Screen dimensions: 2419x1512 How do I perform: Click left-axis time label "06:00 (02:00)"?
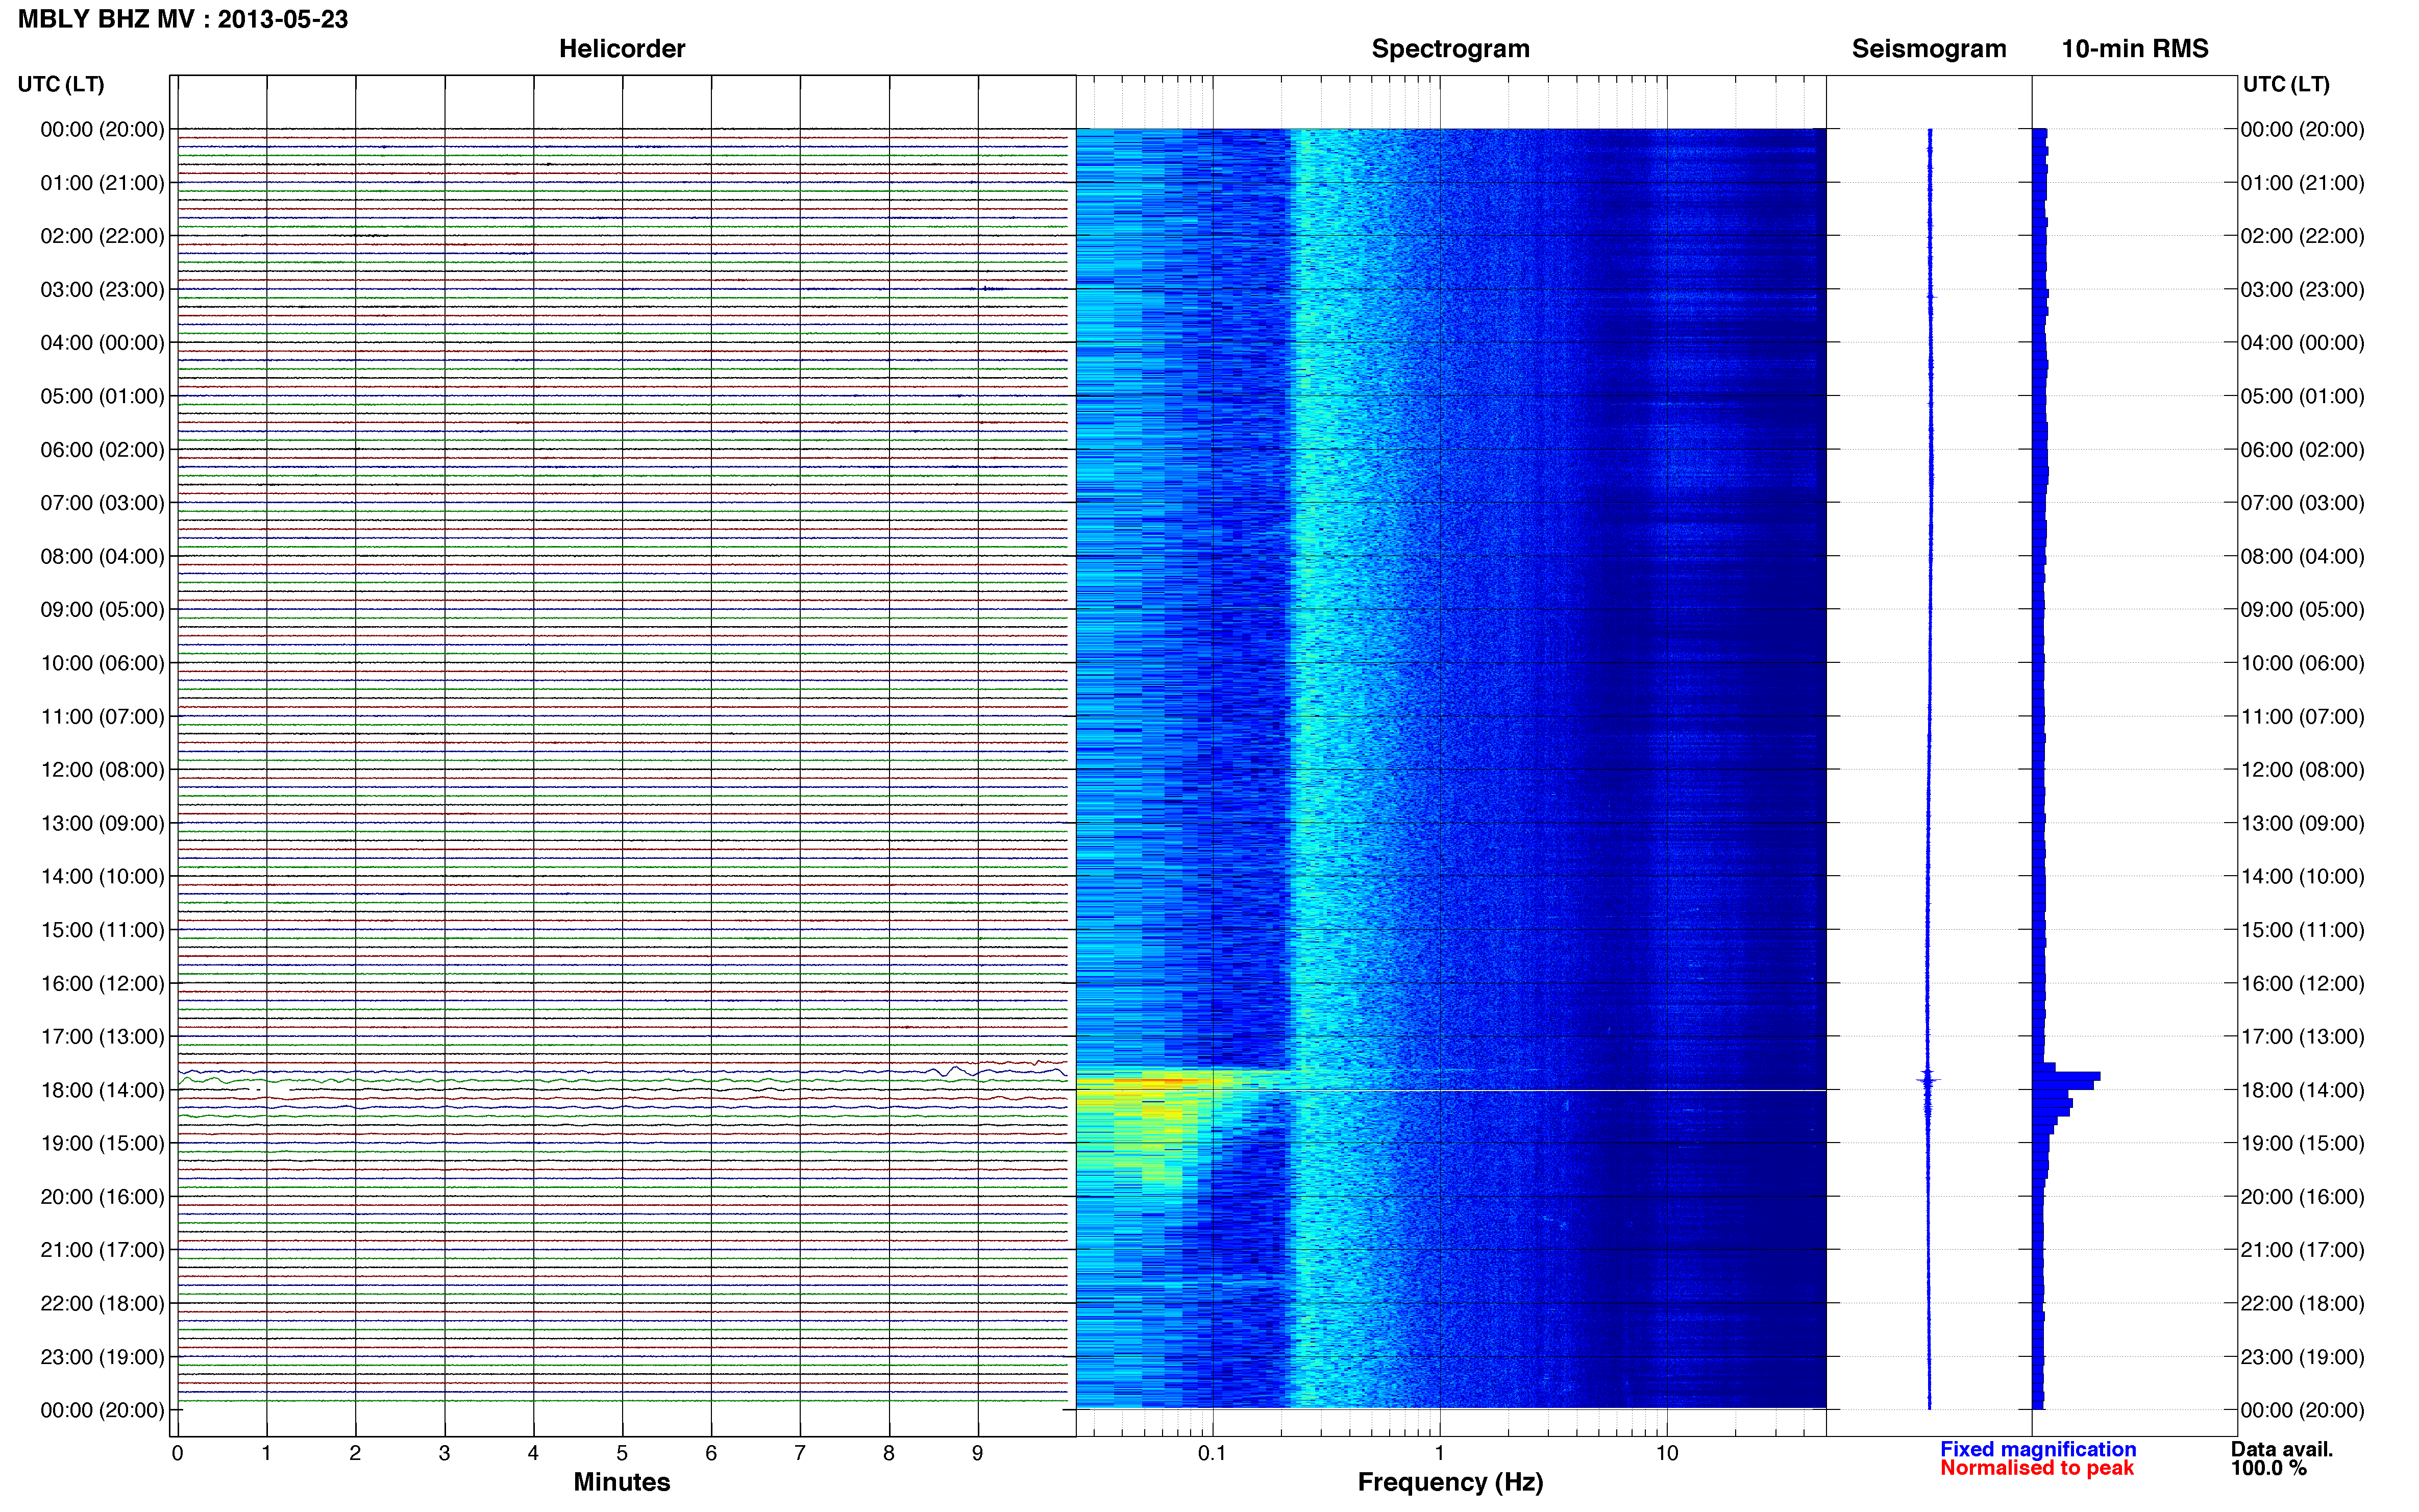[x=102, y=450]
